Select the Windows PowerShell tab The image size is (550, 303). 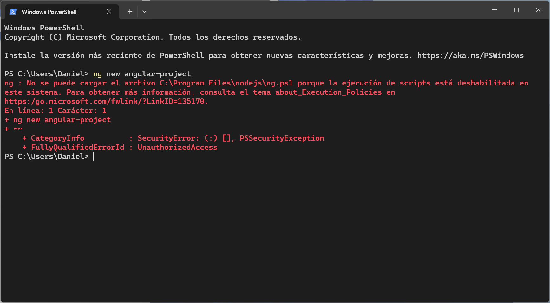49,12
